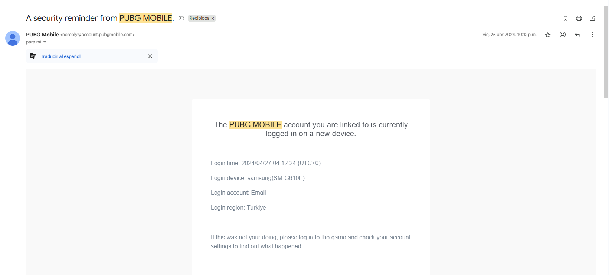
Task: Show recipient details next to 'para mí'
Action: pyautogui.click(x=45, y=42)
